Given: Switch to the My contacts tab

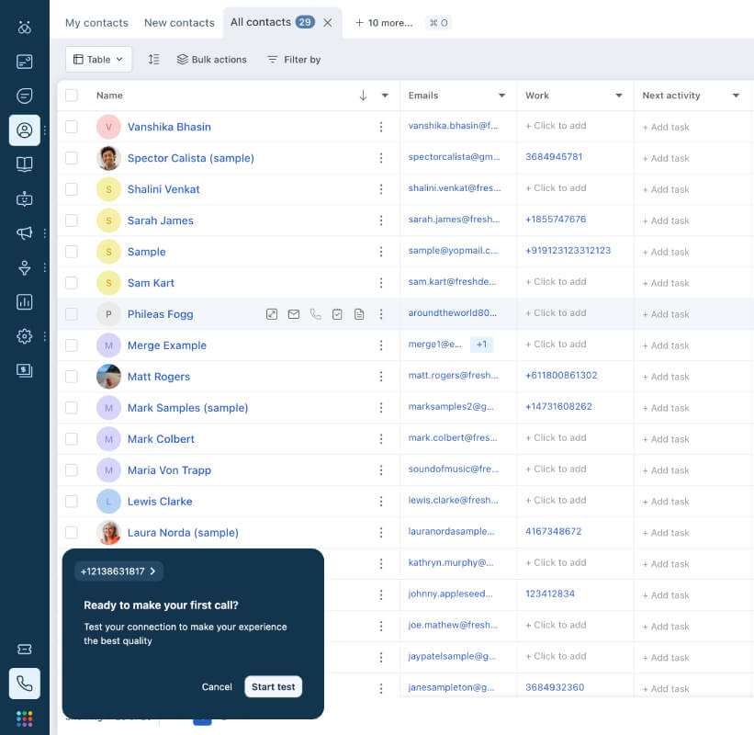Looking at the screenshot, I should 96,23.
